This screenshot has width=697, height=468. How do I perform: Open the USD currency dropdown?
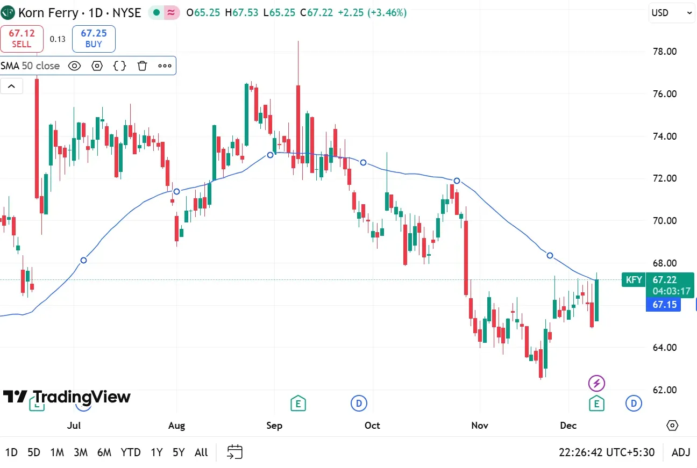[672, 13]
